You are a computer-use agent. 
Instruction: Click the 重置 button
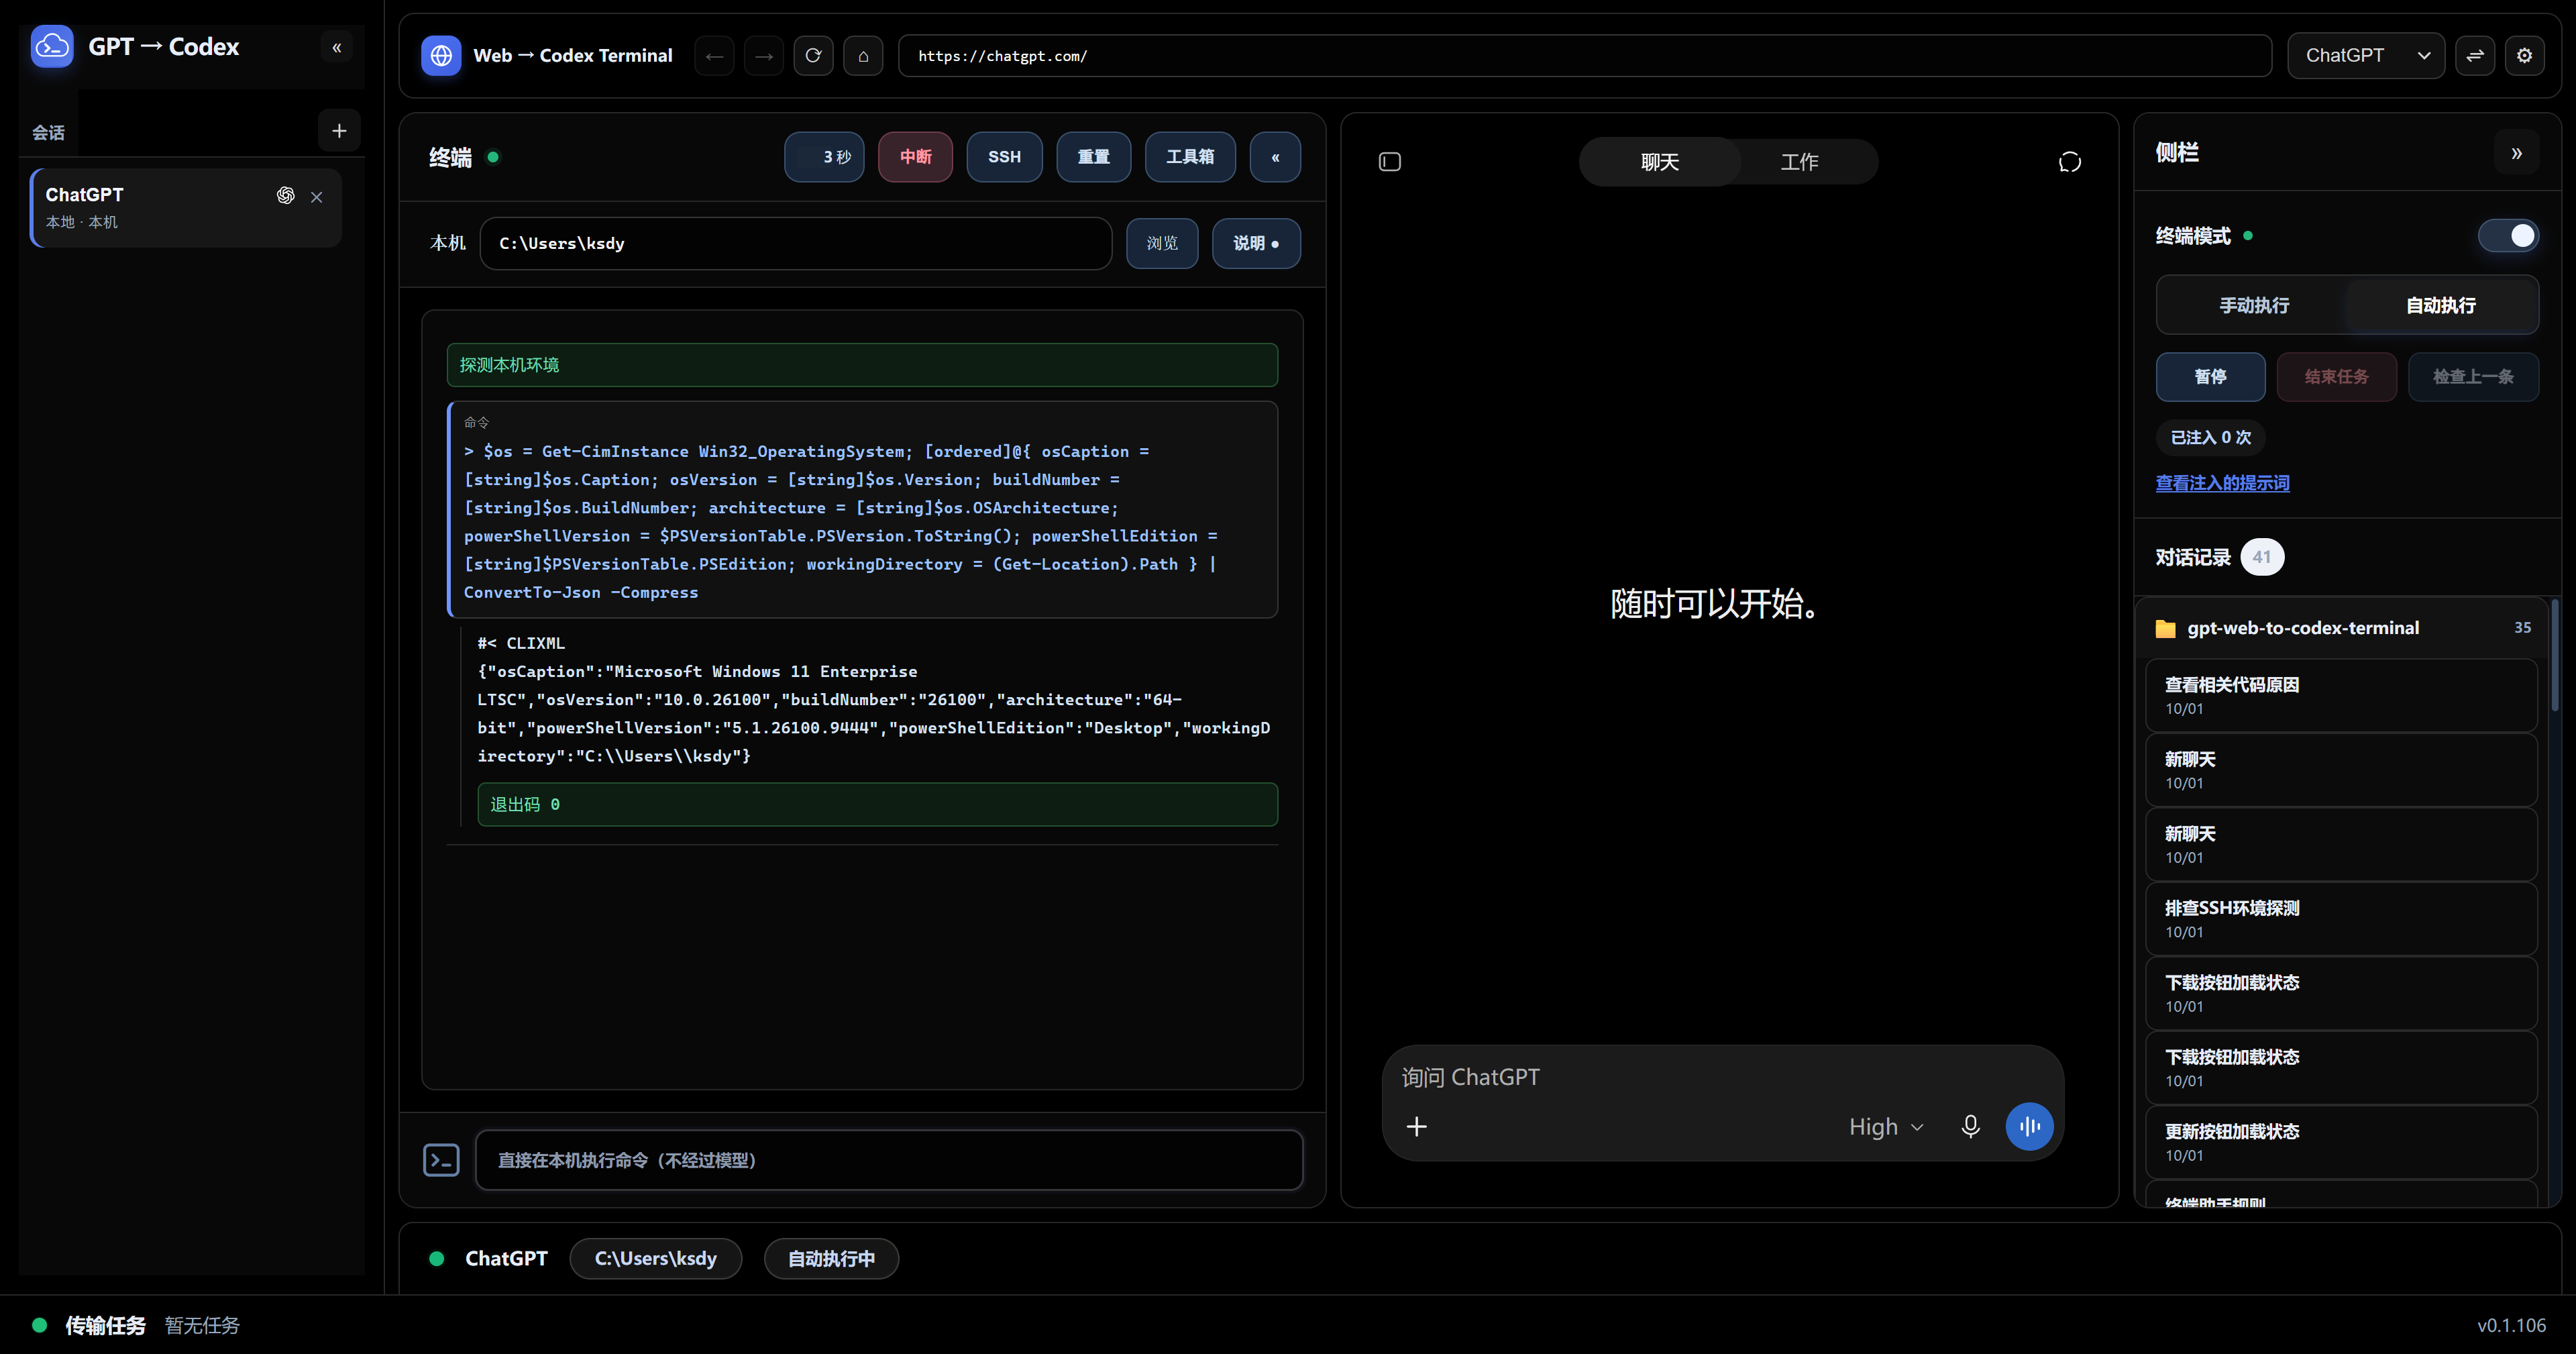pyautogui.click(x=1094, y=157)
